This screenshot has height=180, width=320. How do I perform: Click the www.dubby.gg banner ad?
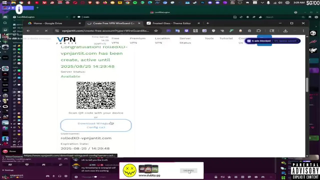161,170
